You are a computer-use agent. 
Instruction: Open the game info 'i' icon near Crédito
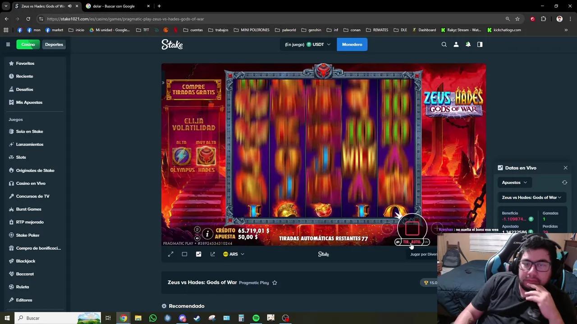pyautogui.click(x=208, y=234)
